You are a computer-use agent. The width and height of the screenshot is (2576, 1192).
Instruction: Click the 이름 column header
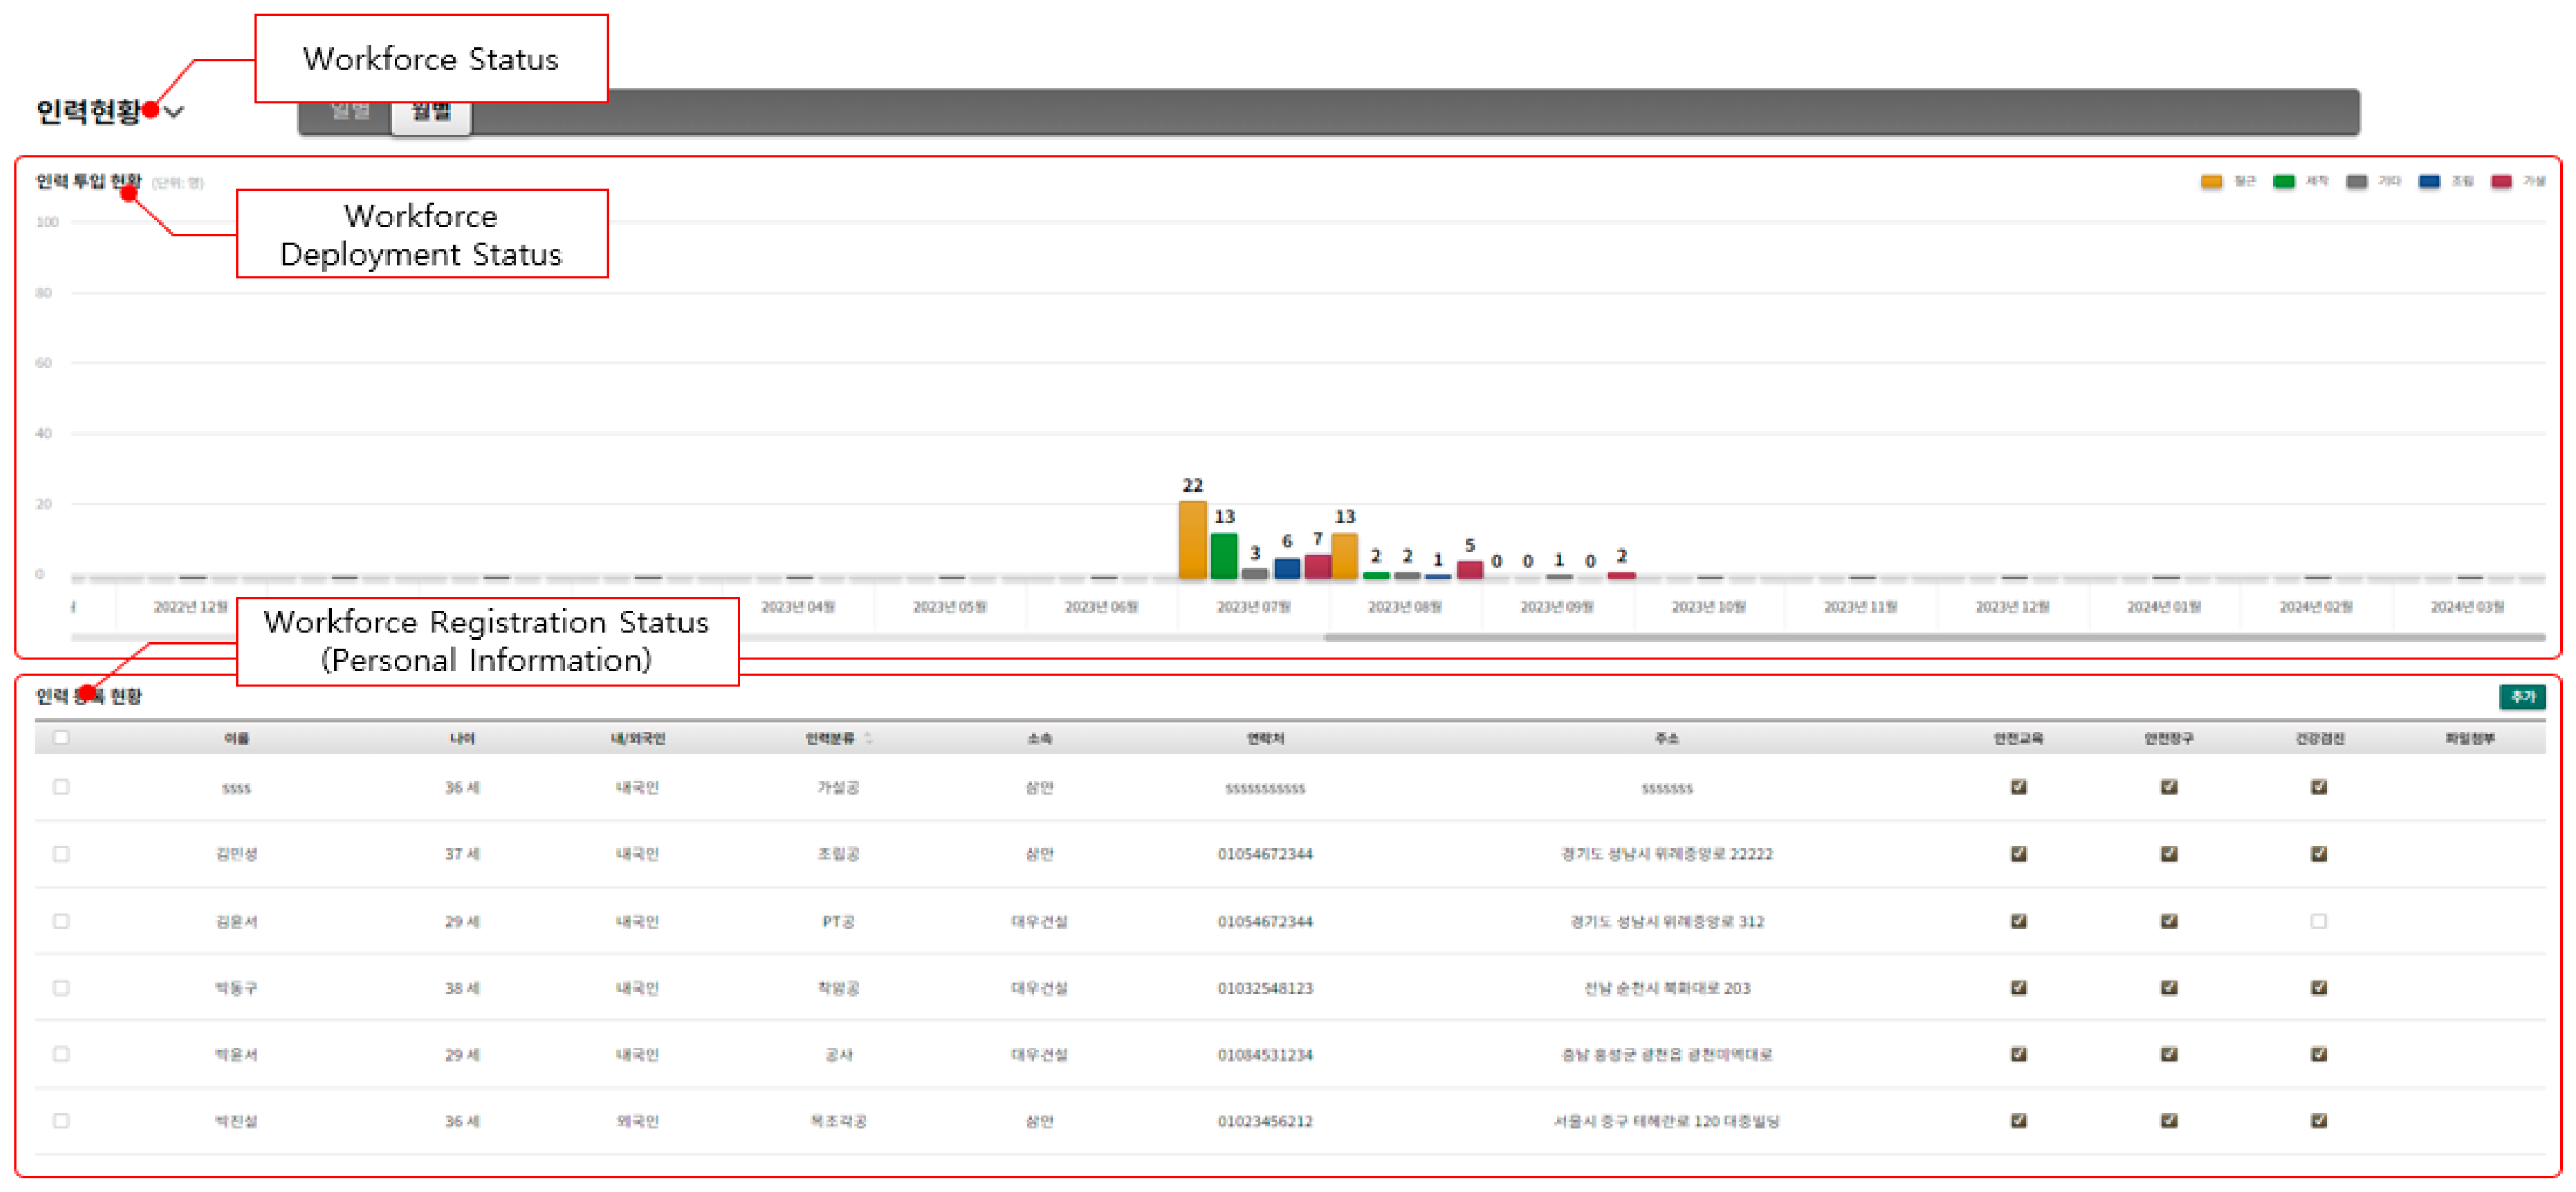[236, 738]
